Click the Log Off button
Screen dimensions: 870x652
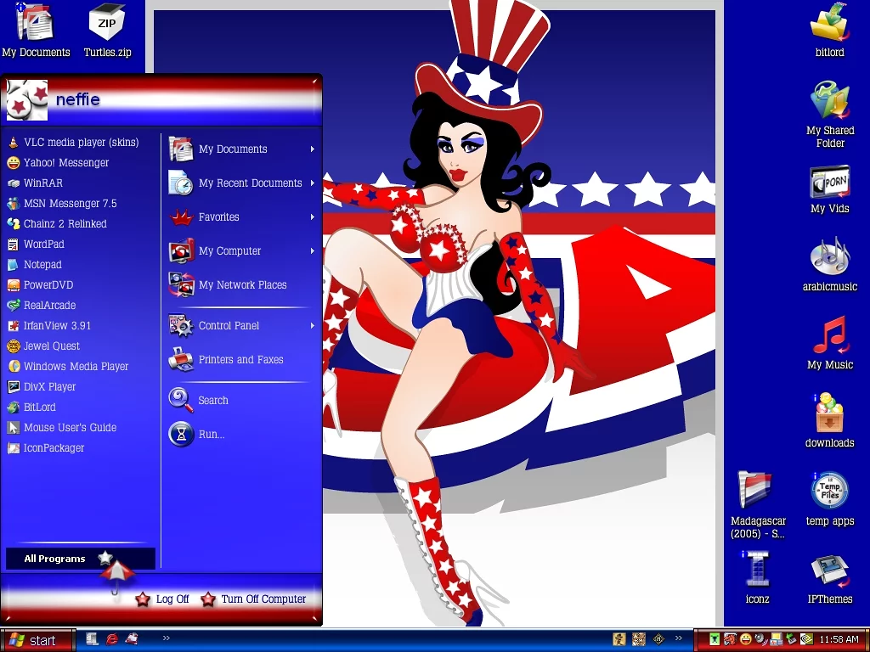(163, 599)
